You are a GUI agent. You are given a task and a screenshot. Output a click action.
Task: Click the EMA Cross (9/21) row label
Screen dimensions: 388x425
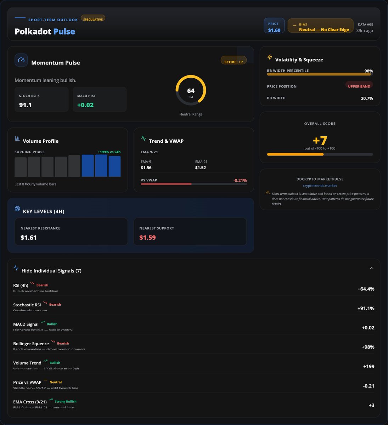pos(30,402)
